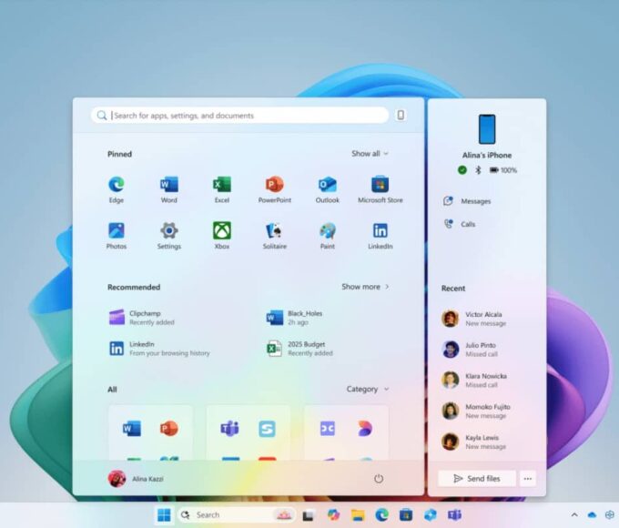The height and width of the screenshot is (528, 619).
Task: Open phone Calls
Action: 460,224
